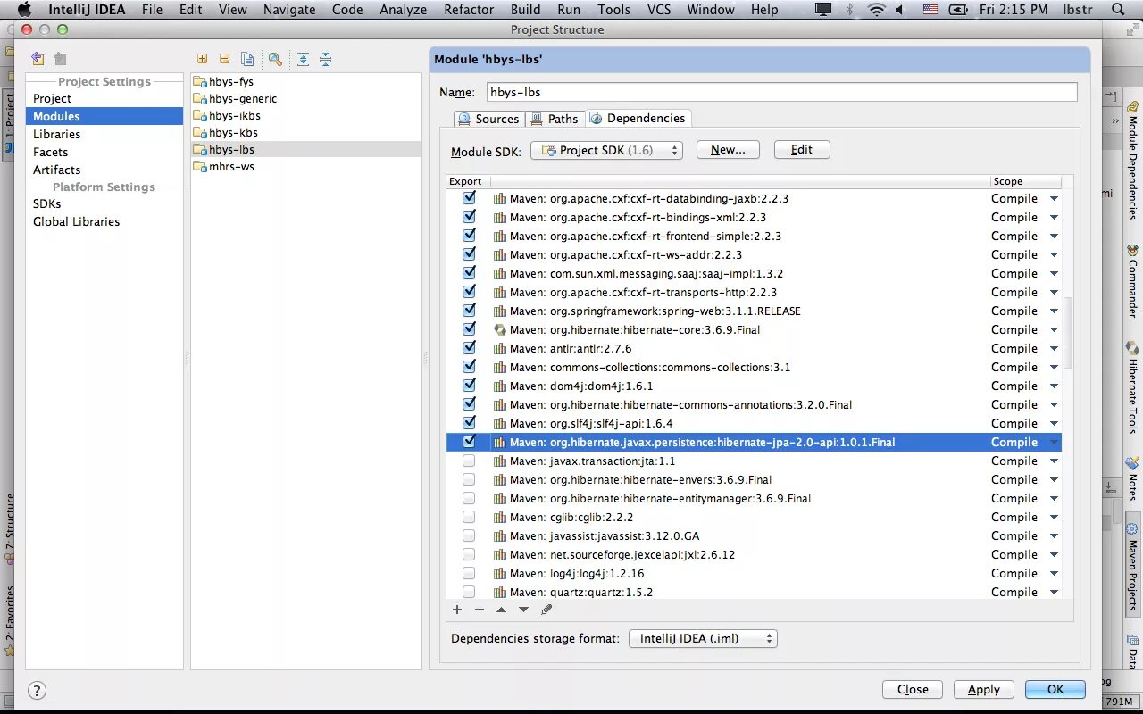Remove selected module with minus icon
This screenshot has height=714, width=1143.
[x=224, y=59]
